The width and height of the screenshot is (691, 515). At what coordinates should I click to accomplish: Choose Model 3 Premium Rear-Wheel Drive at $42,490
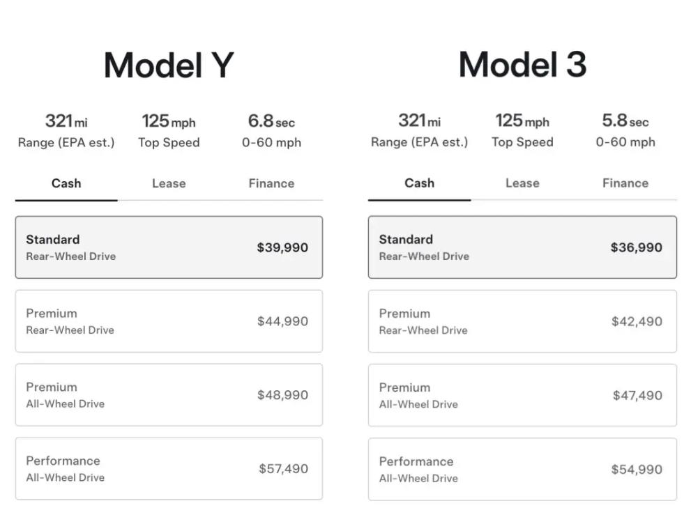point(522,321)
